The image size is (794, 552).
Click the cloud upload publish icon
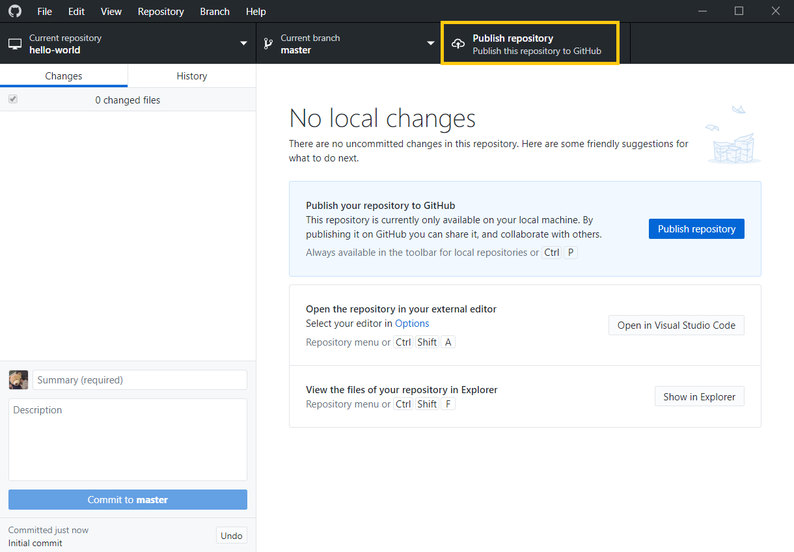tap(458, 44)
